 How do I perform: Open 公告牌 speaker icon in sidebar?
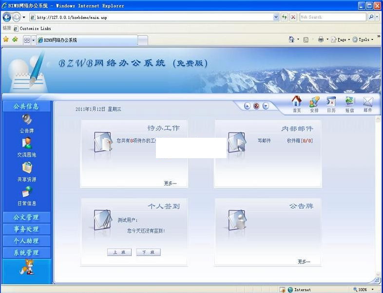tap(26, 120)
